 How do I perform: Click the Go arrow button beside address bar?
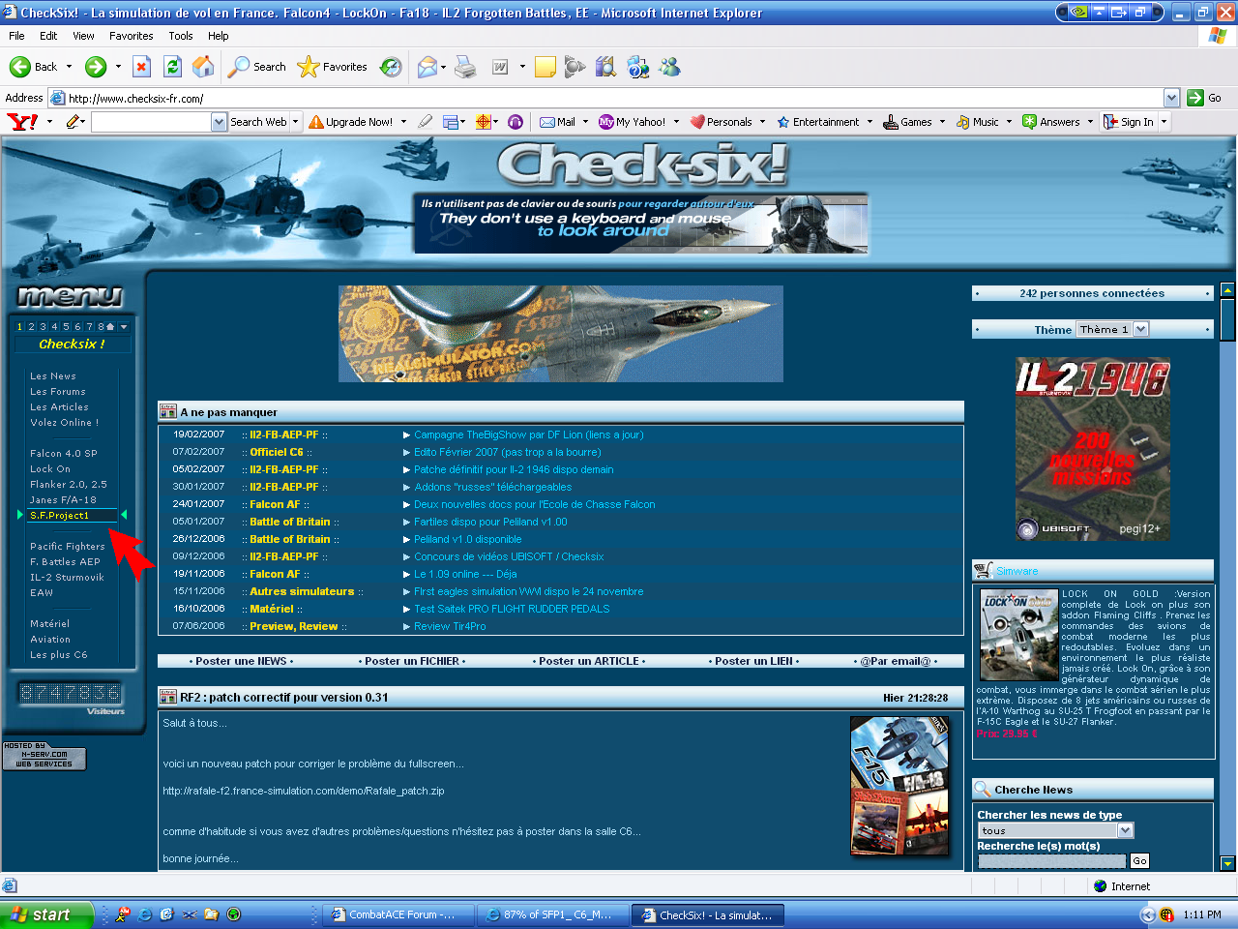[1195, 98]
